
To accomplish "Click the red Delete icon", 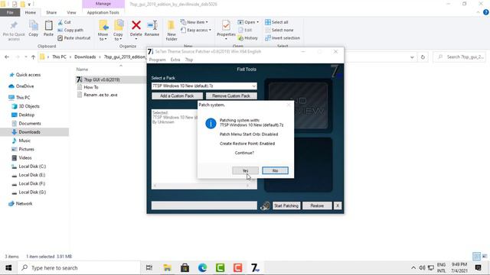I will pyautogui.click(x=136, y=25).
